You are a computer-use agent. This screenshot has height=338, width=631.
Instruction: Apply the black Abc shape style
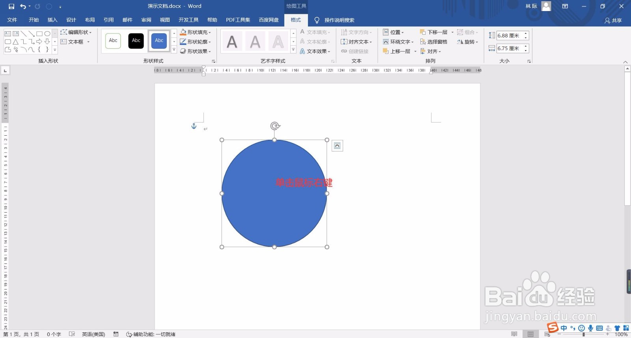click(136, 41)
